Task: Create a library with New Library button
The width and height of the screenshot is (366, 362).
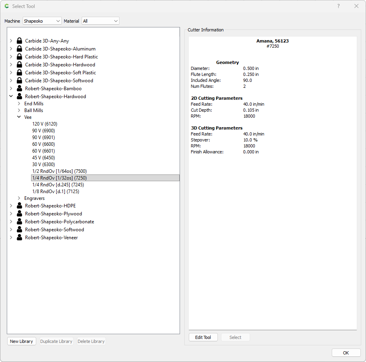Action: [22, 341]
